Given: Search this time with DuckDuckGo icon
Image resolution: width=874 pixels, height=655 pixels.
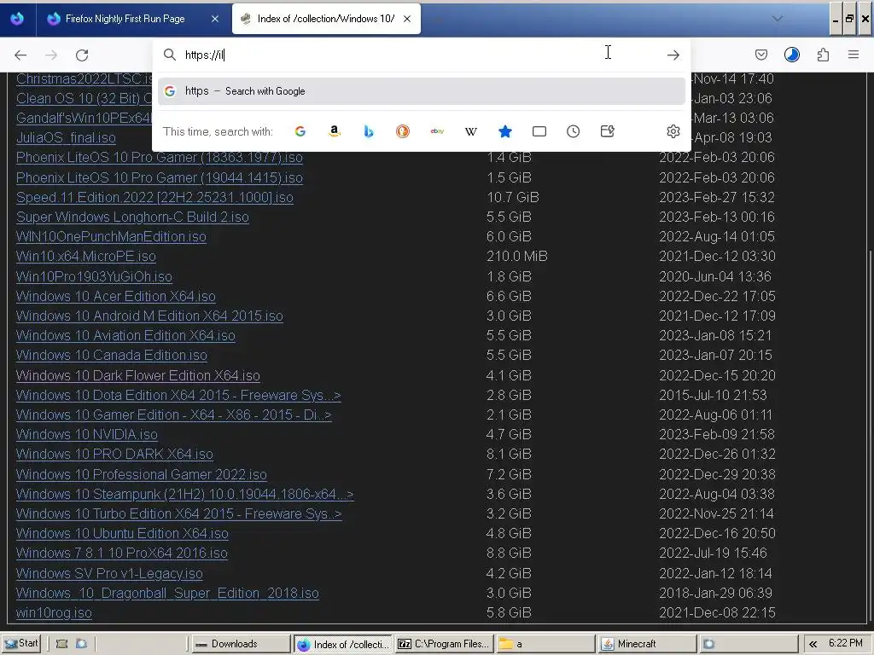Looking at the screenshot, I should point(403,131).
